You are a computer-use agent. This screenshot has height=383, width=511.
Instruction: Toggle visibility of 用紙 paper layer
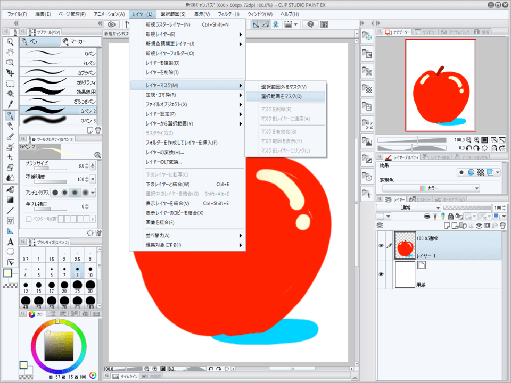(381, 274)
